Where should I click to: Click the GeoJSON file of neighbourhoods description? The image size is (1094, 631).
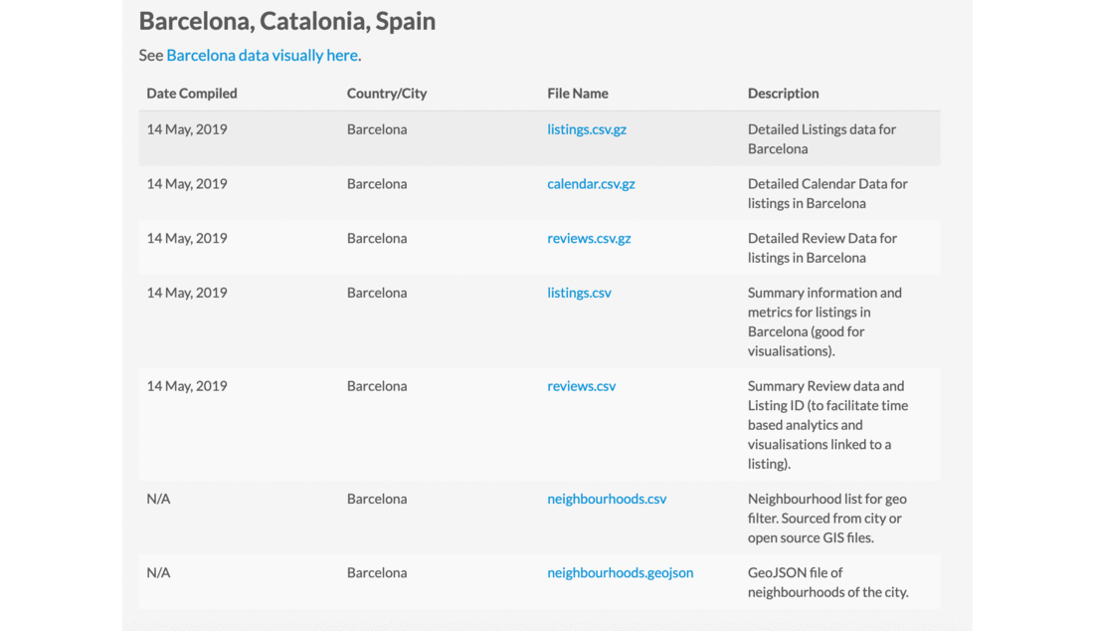pyautogui.click(x=828, y=582)
